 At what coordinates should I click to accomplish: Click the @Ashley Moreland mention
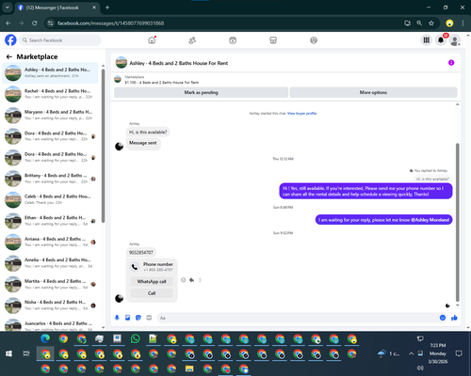click(x=430, y=220)
